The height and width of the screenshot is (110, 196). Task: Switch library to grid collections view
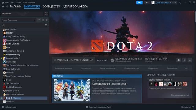[46, 13]
